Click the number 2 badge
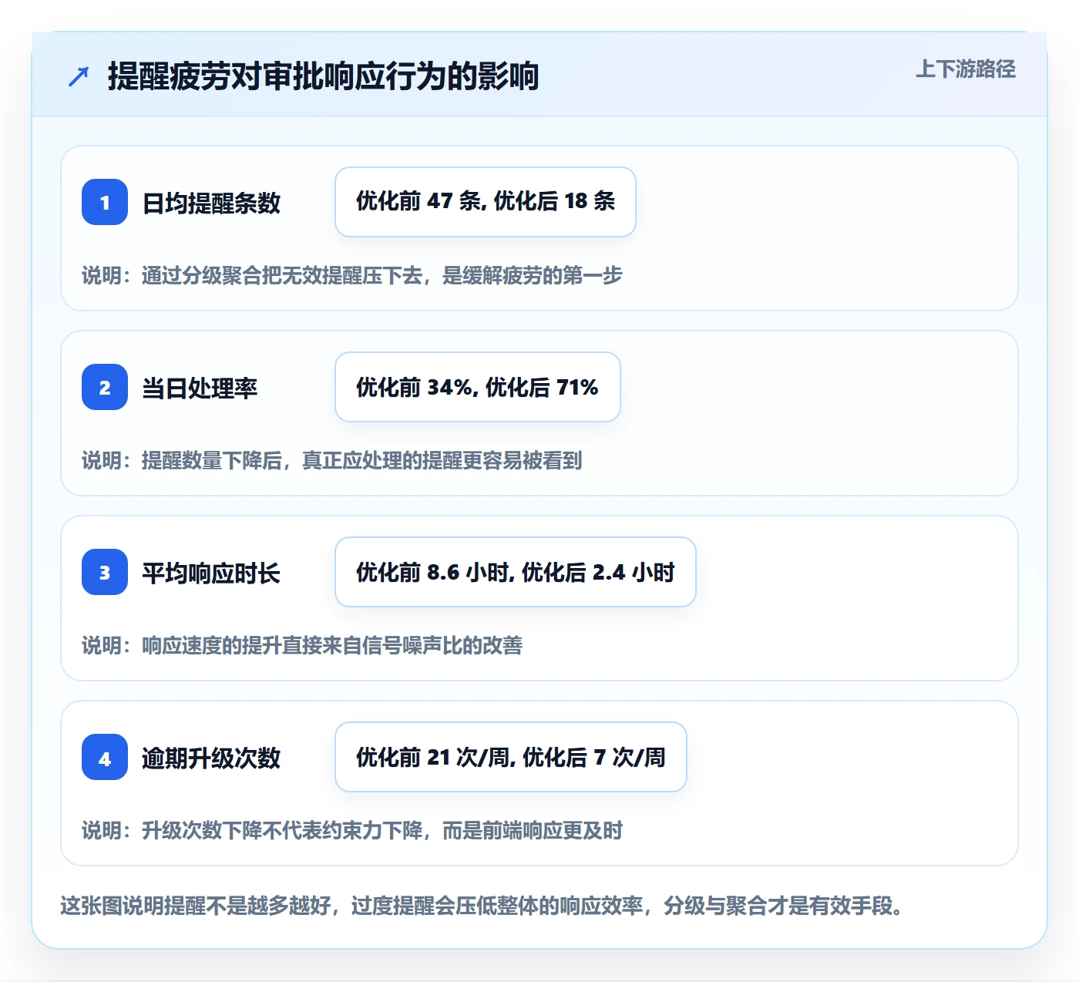 (105, 387)
